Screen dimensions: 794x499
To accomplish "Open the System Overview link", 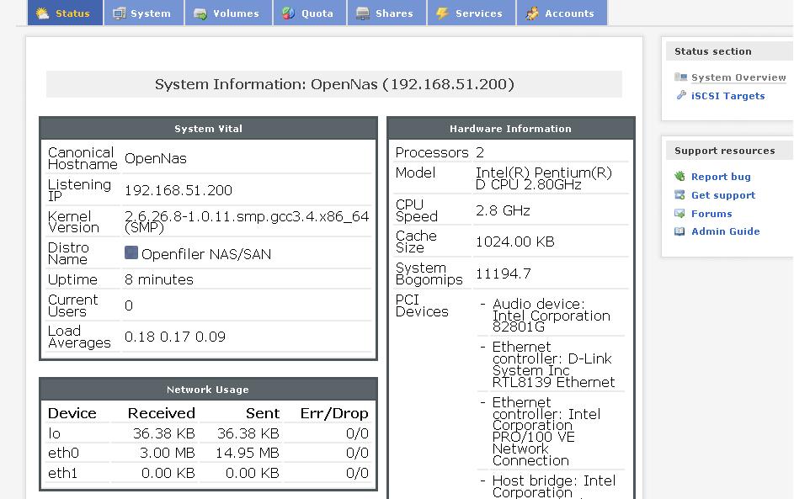I will 738,77.
